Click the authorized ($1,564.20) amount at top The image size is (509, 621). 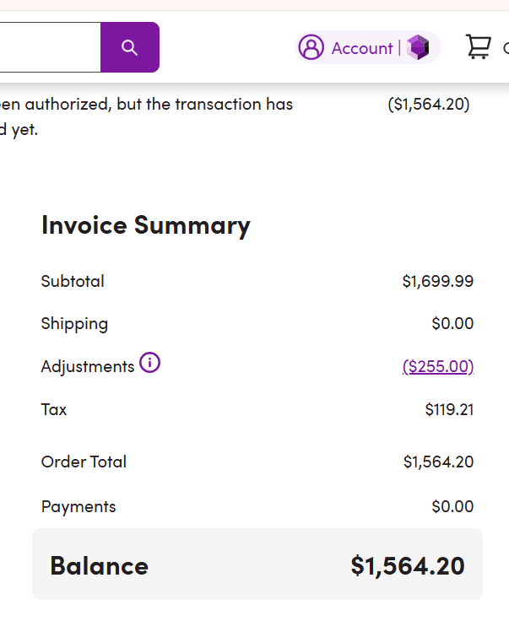point(429,104)
